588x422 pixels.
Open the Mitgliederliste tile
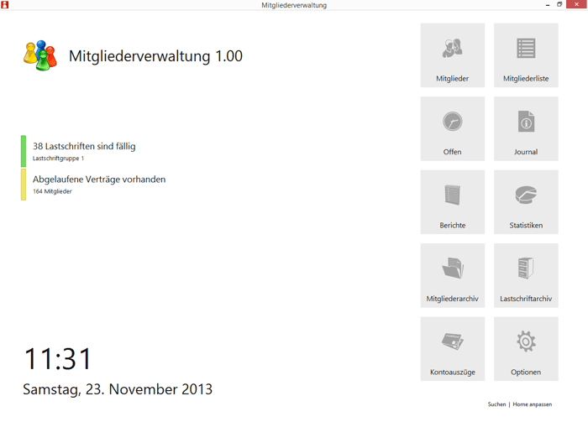526,55
